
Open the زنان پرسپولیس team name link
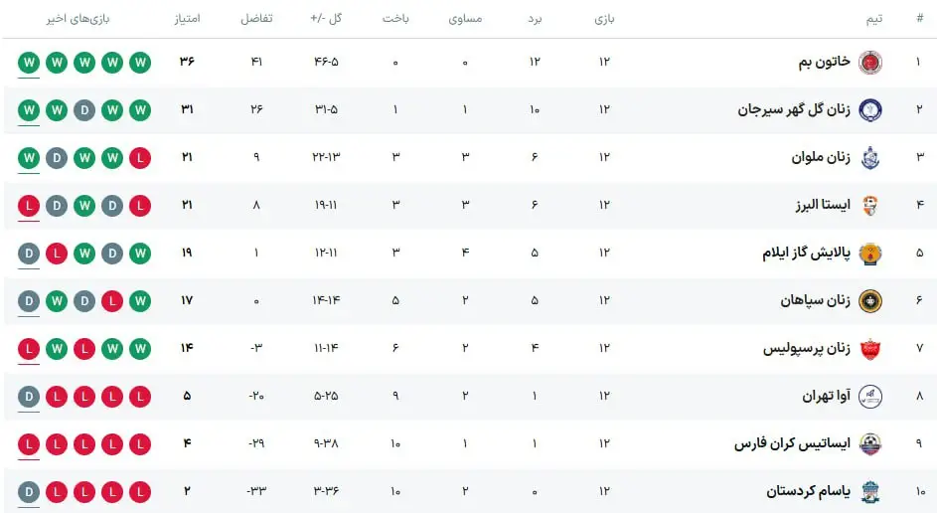point(807,348)
